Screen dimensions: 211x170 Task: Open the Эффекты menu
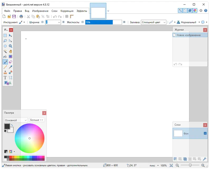[x=82, y=11]
